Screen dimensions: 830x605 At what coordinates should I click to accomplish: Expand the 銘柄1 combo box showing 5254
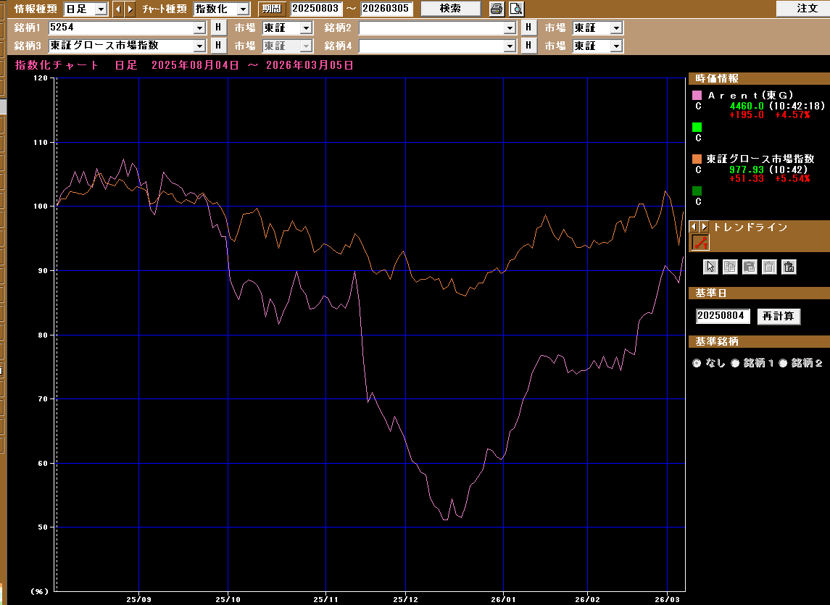(199, 28)
